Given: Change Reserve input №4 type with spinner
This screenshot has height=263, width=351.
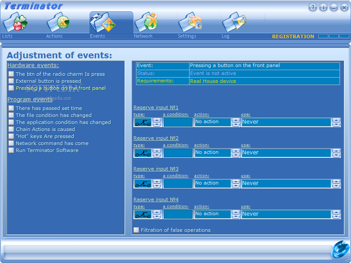Looking at the screenshot, I should (x=157, y=214).
